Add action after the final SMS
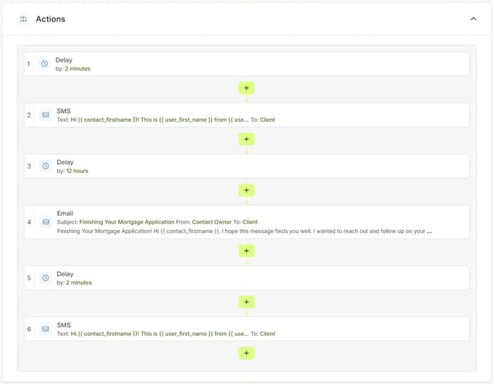The height and width of the screenshot is (384, 493). (246, 354)
